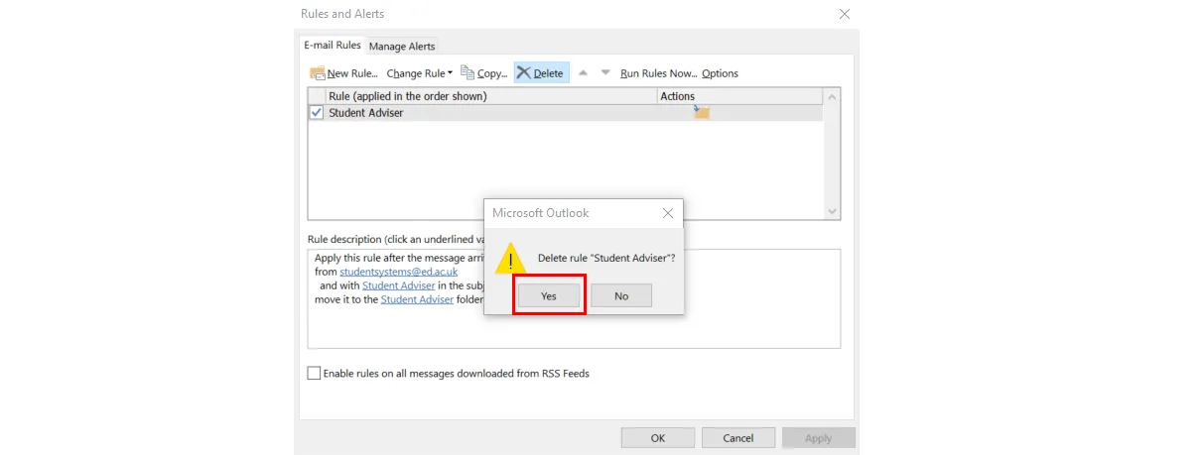Image resolution: width=1204 pixels, height=455 pixels.
Task: Select the E-mail Rules tab
Action: tap(333, 45)
